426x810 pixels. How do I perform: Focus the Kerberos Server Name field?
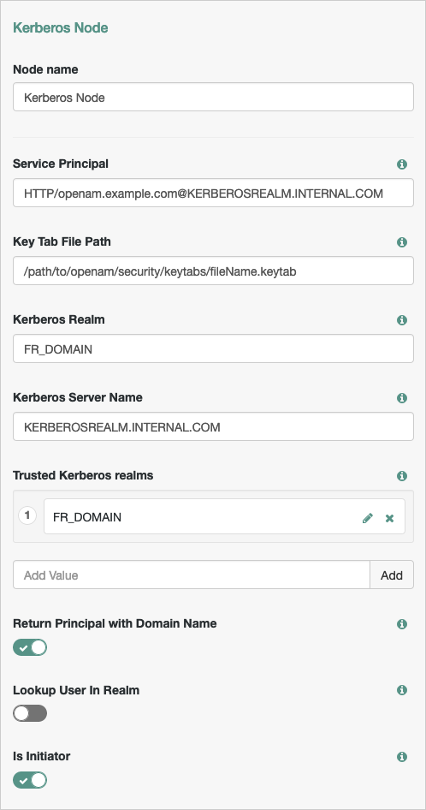213,426
